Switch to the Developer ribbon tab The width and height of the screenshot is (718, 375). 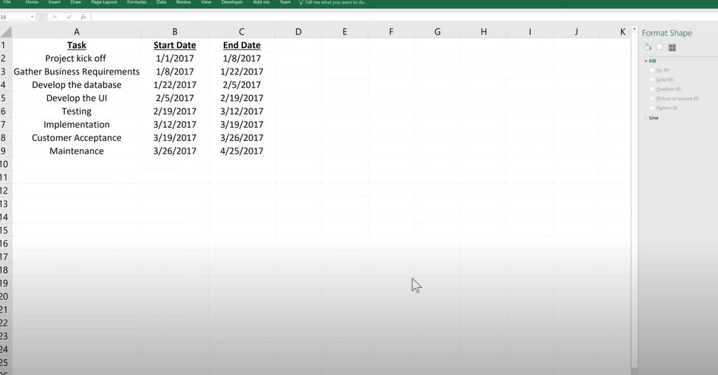coord(232,2)
